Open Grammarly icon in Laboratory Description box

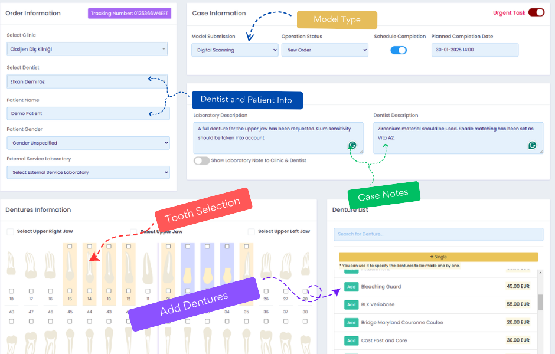tap(352, 146)
